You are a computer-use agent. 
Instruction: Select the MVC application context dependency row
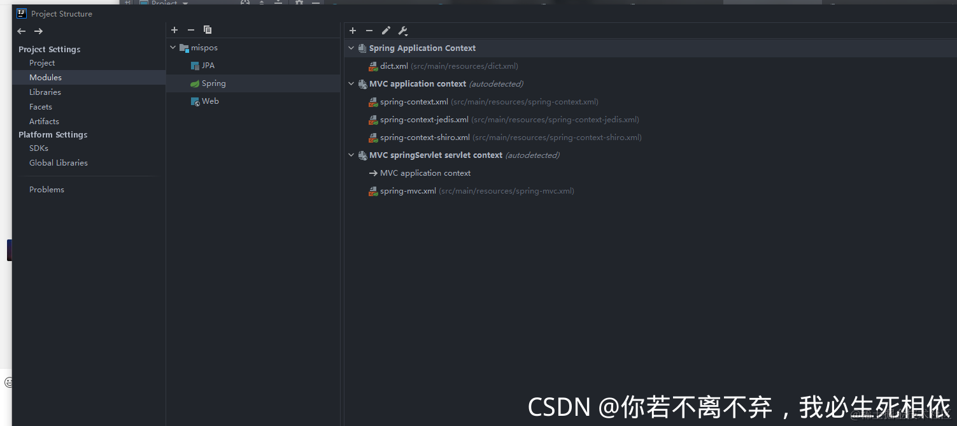tap(425, 173)
